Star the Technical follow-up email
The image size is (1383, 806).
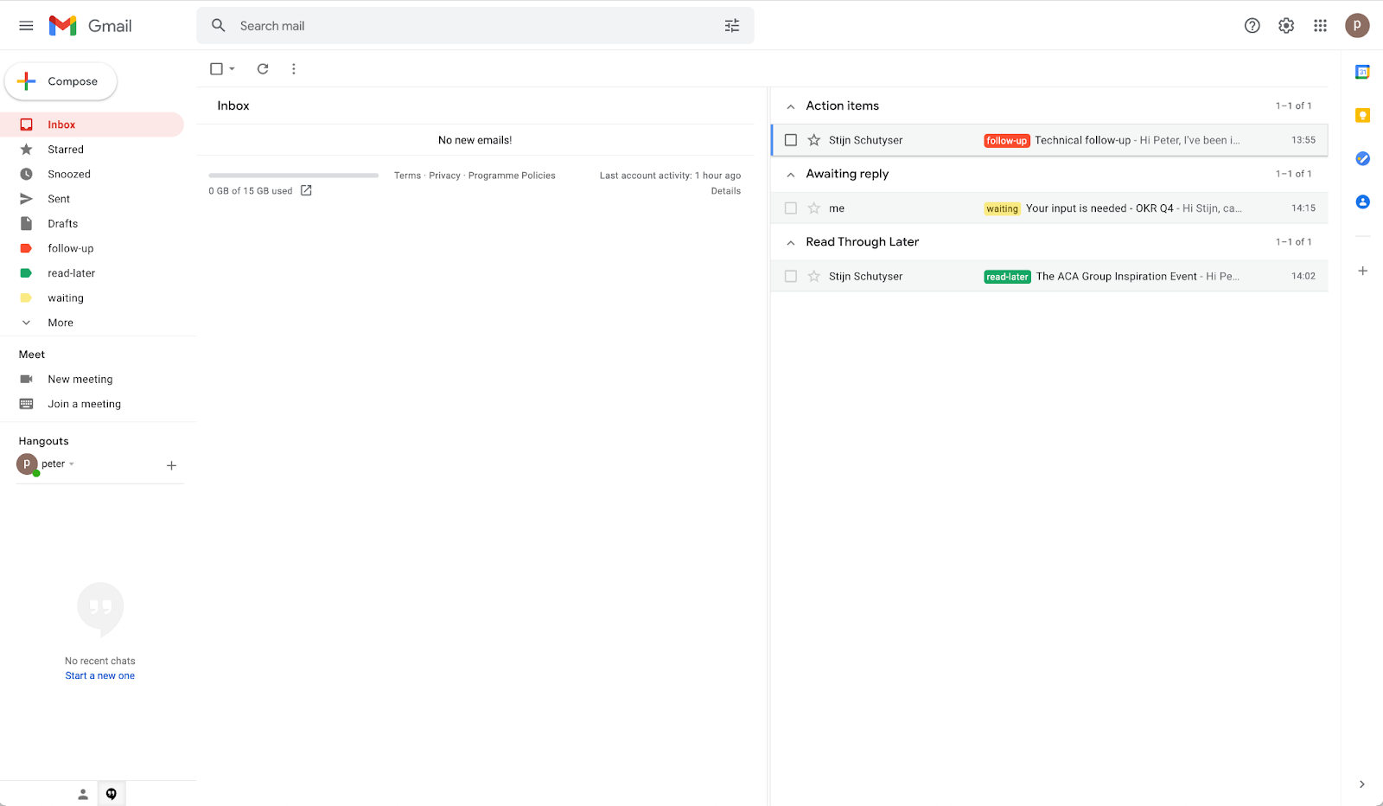[813, 140]
